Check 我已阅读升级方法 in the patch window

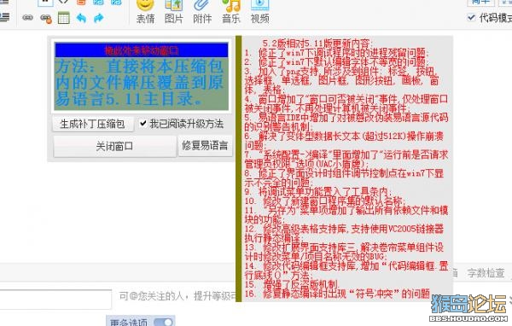pyautogui.click(x=143, y=123)
